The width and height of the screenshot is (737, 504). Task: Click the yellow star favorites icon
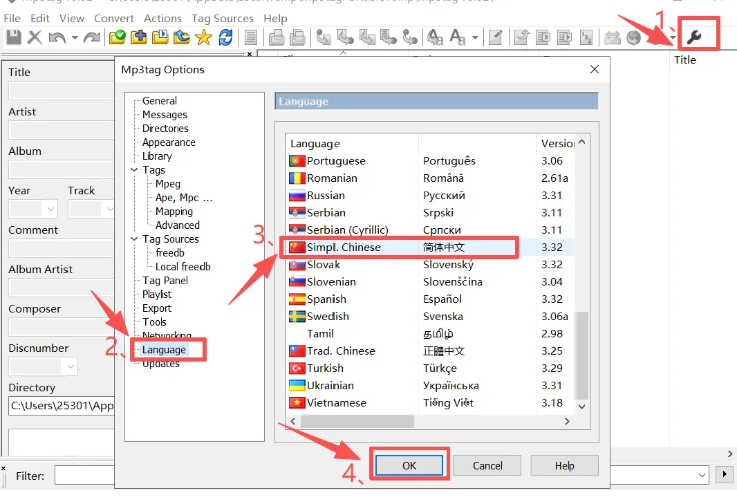203,37
